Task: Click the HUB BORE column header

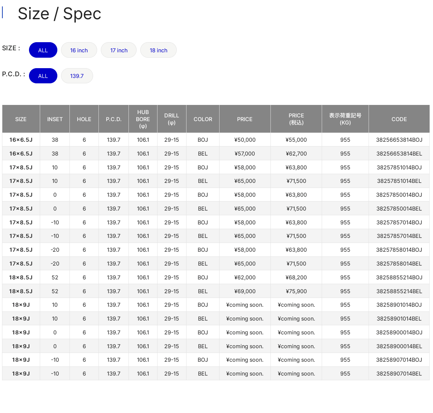Action: click(x=143, y=119)
